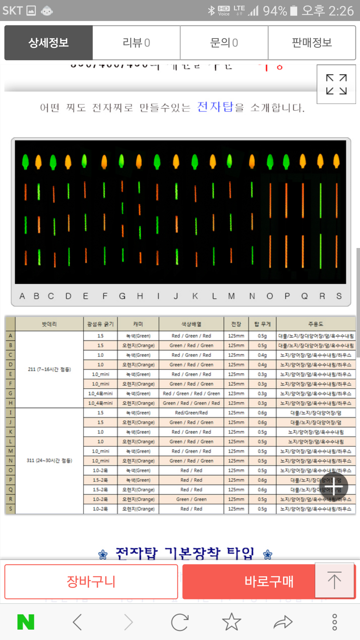Screen dimensions: 360x640
Task: Open the 문의 0 tab
Action: coord(224,42)
